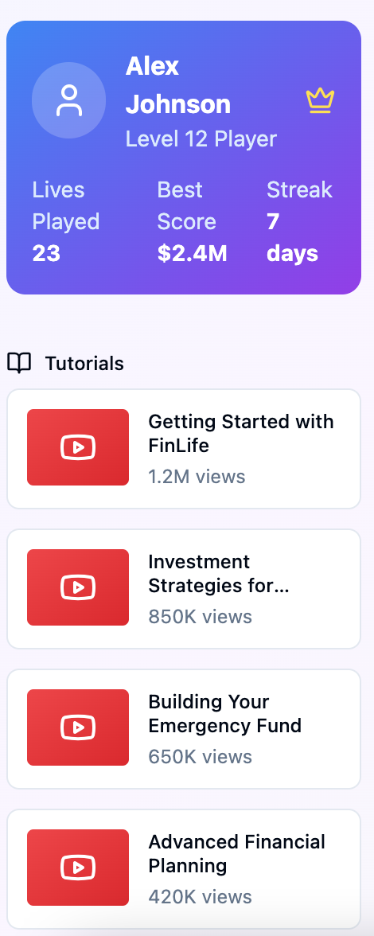
Task: Click the Alex Johnson name heading
Action: pyautogui.click(x=178, y=84)
